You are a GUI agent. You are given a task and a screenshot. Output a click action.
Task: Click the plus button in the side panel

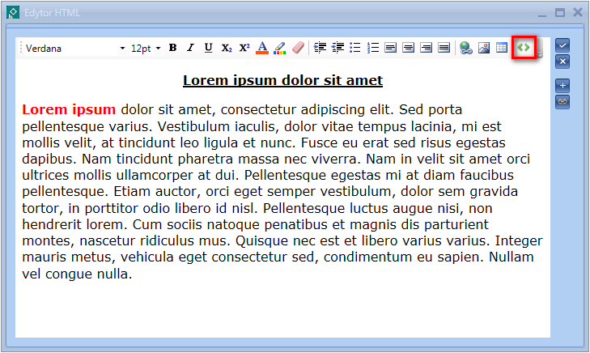(562, 86)
